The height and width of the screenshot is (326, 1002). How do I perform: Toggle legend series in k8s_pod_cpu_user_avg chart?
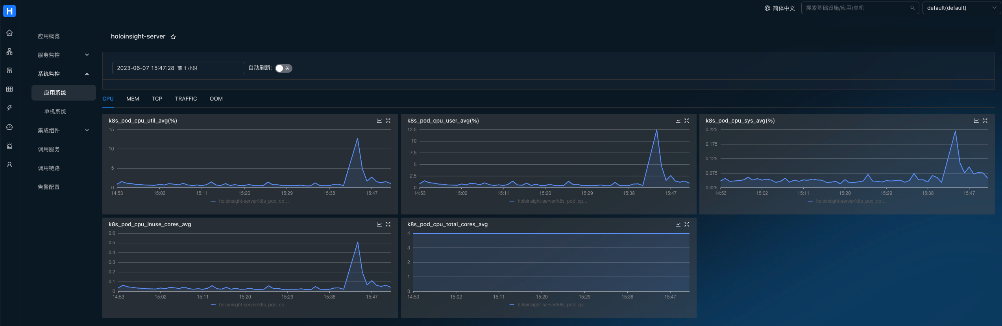point(548,201)
